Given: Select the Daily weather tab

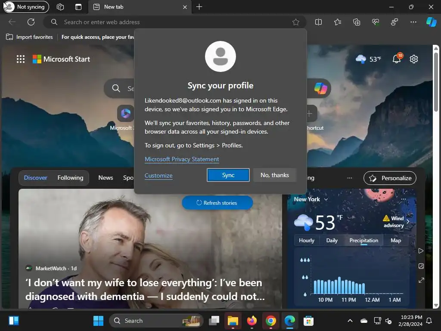Looking at the screenshot, I should pyautogui.click(x=332, y=240).
